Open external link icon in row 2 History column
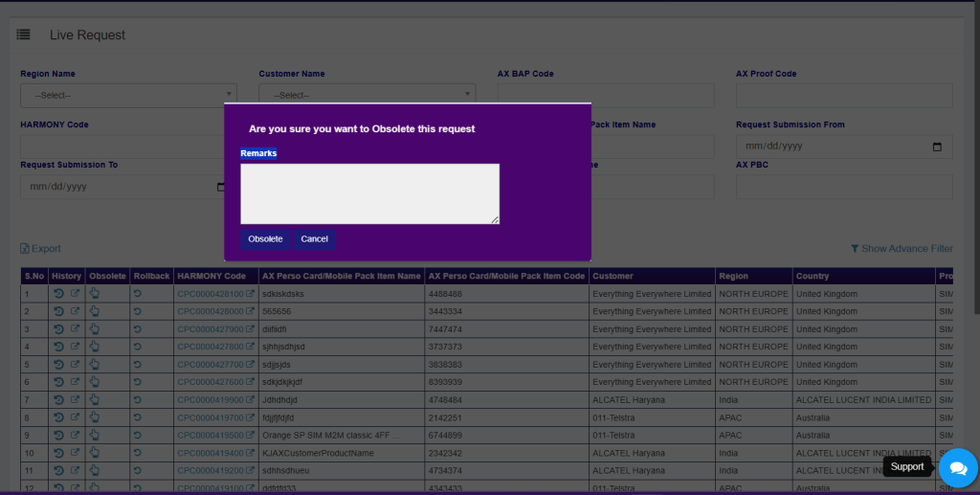The width and height of the screenshot is (980, 495). 76,312
